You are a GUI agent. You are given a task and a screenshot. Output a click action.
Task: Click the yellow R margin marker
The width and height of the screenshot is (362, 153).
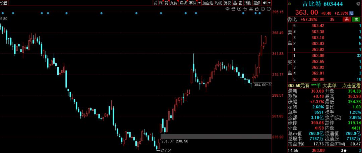tap(290, 4)
